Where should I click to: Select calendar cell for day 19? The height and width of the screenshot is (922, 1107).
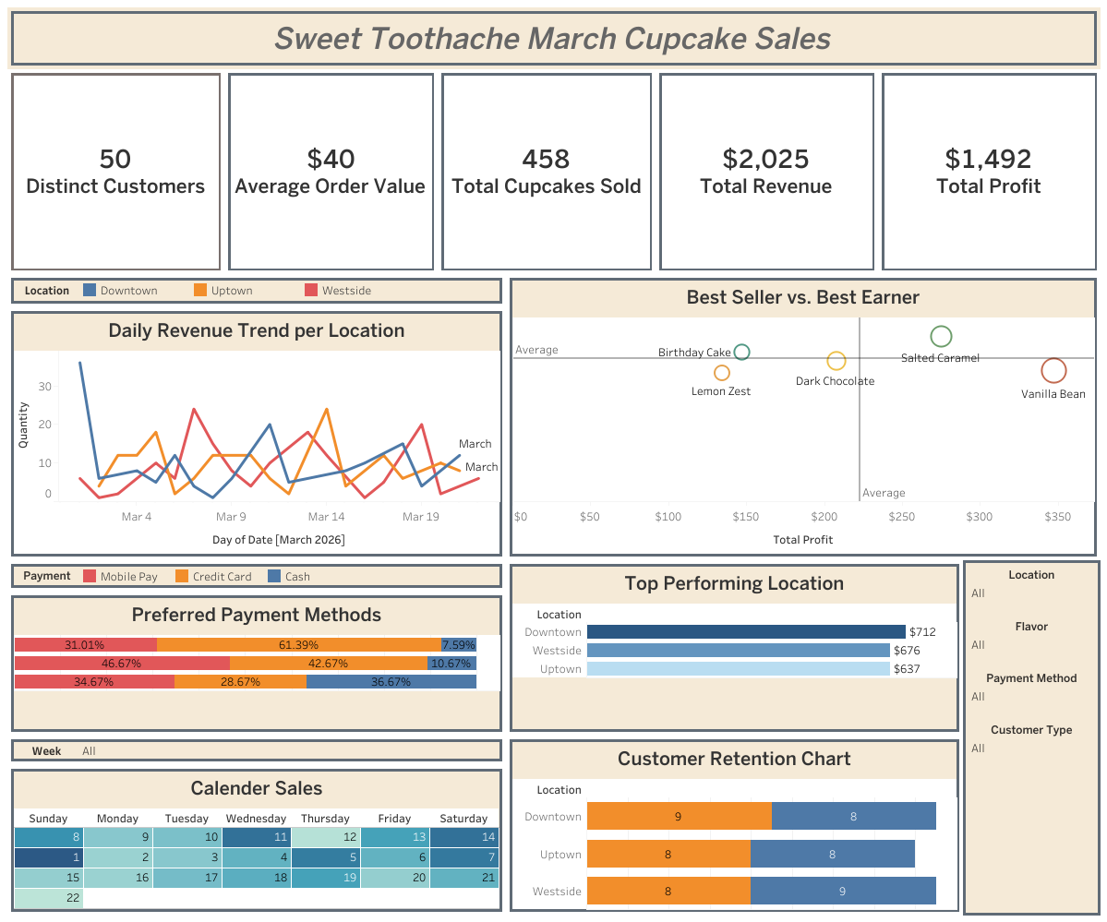click(326, 878)
